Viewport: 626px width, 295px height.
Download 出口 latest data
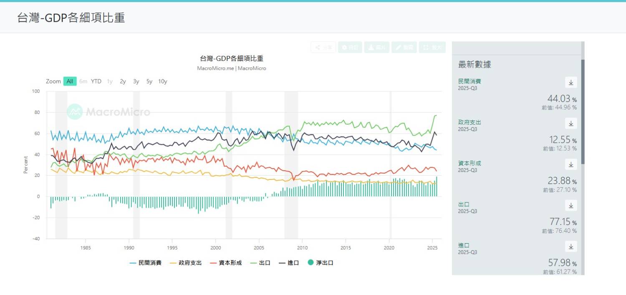pos(571,205)
